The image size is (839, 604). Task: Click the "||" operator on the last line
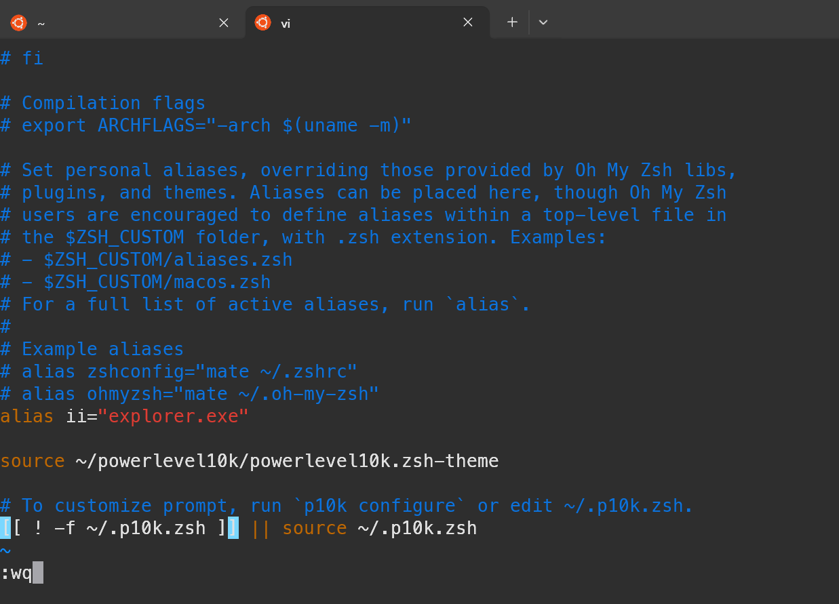coord(260,528)
